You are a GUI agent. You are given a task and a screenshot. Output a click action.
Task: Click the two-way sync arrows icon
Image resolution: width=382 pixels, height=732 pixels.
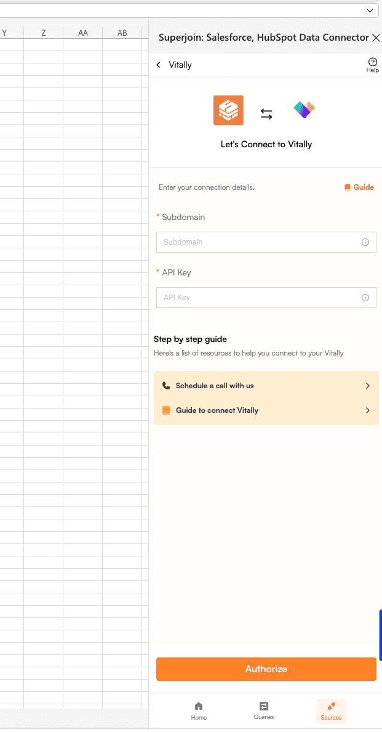(266, 114)
